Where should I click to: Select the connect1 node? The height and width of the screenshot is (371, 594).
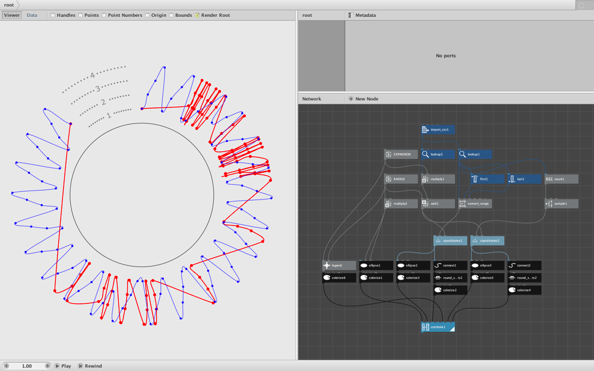point(450,265)
